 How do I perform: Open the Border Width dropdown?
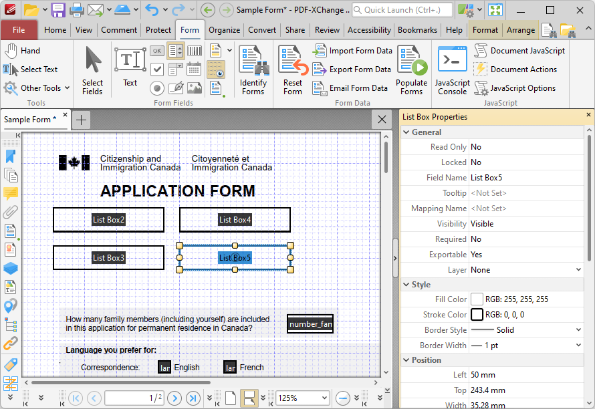[578, 346]
